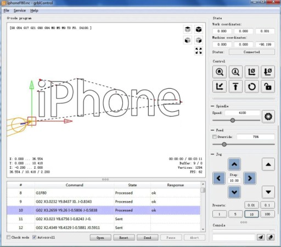Toggle the spindle on/off gear icon
The image size is (281, 247).
click(x=268, y=116)
